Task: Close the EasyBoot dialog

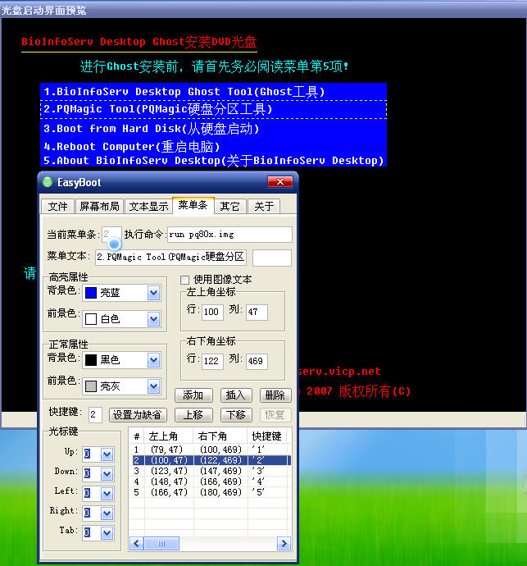Action: (x=280, y=182)
